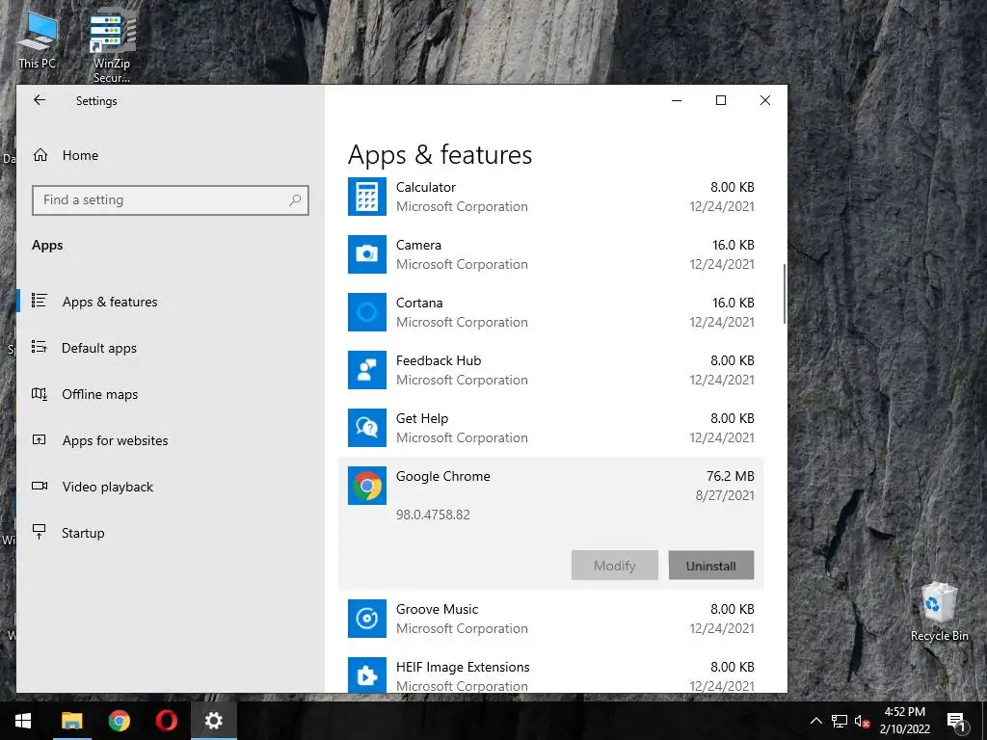Go back with the Settings back arrow
The height and width of the screenshot is (740, 987).
39,100
